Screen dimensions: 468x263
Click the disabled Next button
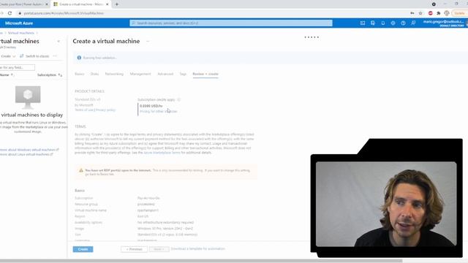(x=159, y=249)
